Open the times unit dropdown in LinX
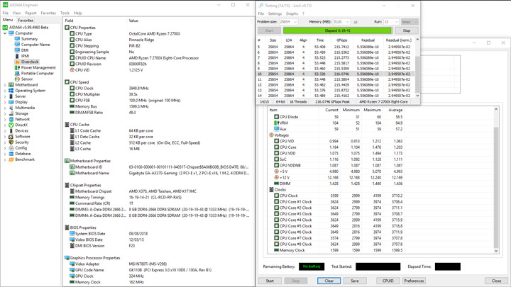The image size is (511, 287). 410,22
